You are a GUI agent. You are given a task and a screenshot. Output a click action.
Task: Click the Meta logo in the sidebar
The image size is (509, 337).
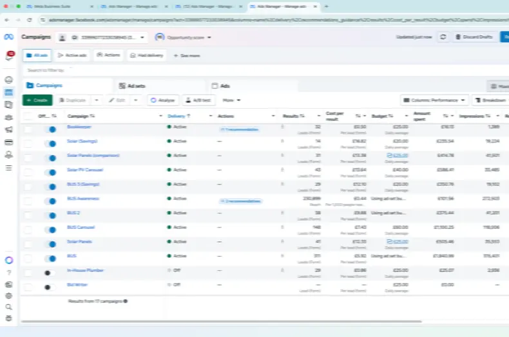(8, 37)
